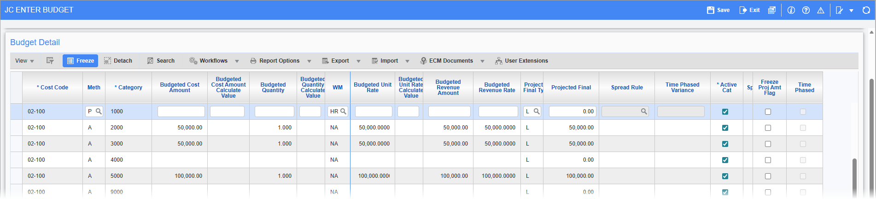Select the row with category 4000
Image resolution: width=876 pixels, height=199 pixels.
pyautogui.click(x=416, y=160)
